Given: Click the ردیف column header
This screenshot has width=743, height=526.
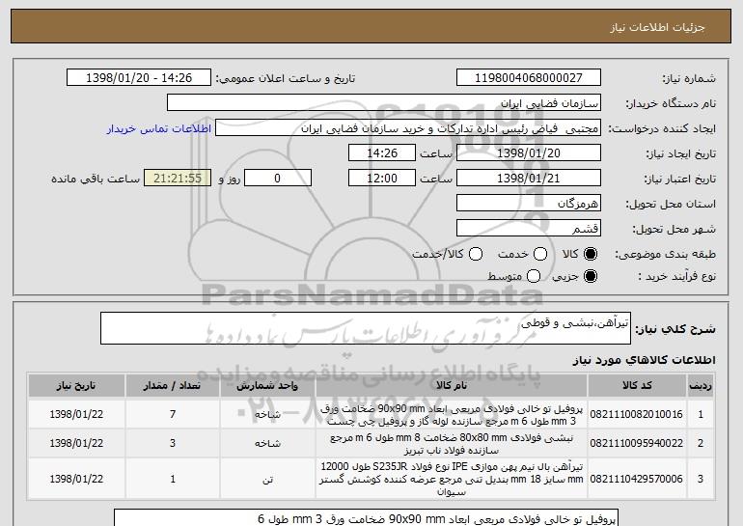Looking at the screenshot, I should click(x=701, y=386).
